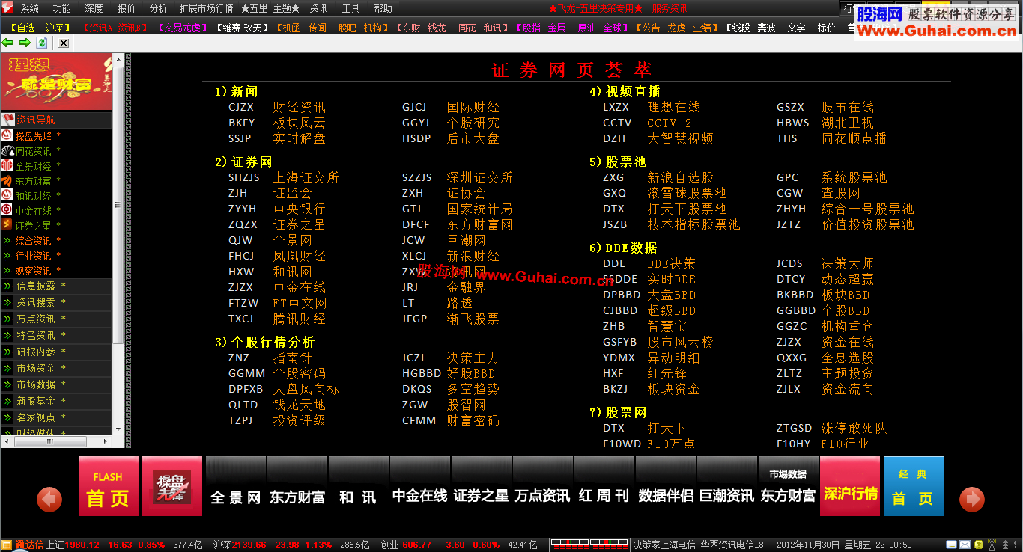Open the DDE决策 link
The height and width of the screenshot is (552, 1023).
pos(671,263)
